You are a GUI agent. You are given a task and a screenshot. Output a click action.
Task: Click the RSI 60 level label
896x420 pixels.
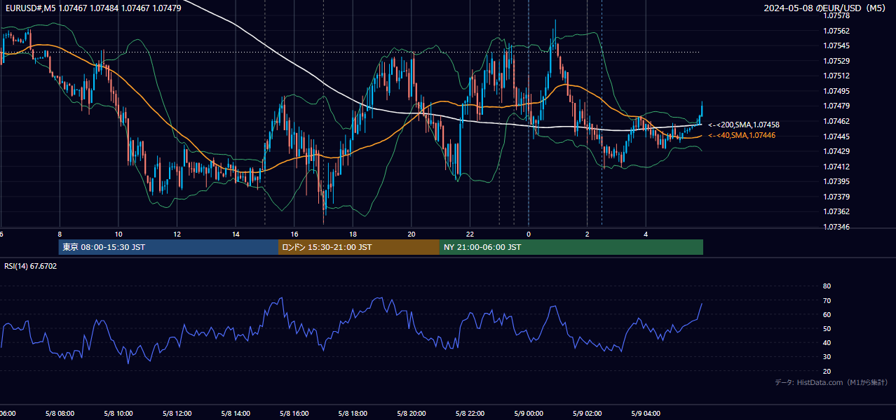pos(827,314)
